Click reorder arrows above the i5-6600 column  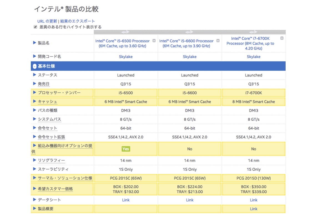(x=189, y=32)
